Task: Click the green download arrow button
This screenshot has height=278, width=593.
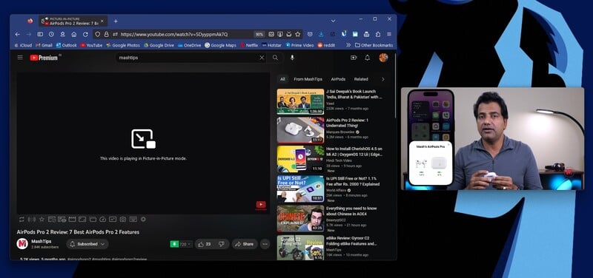Action: click(174, 244)
